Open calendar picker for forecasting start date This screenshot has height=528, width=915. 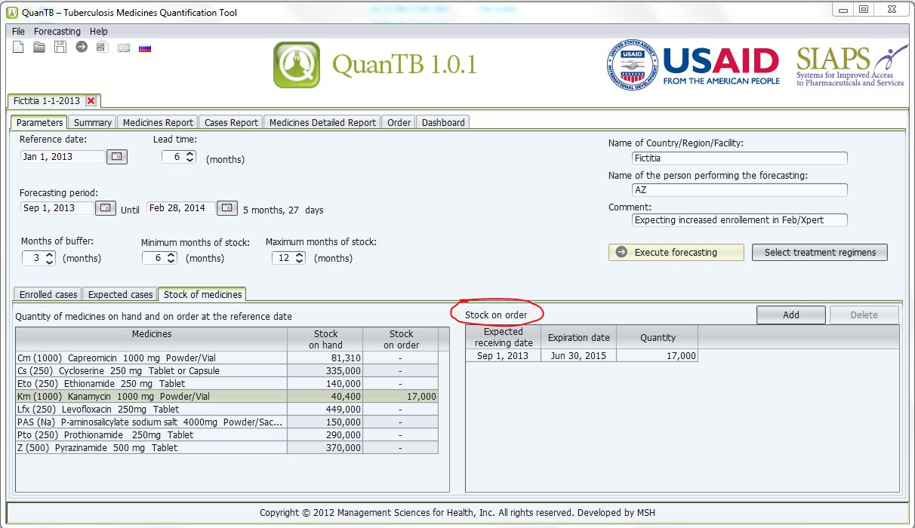(106, 208)
